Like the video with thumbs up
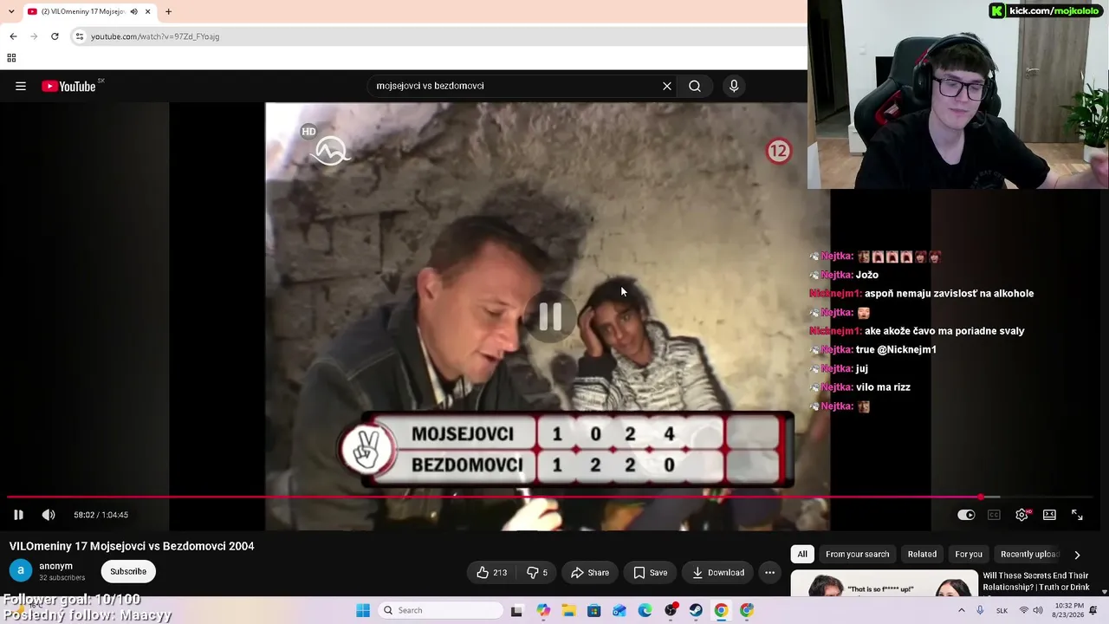1109x624 pixels. tap(491, 572)
